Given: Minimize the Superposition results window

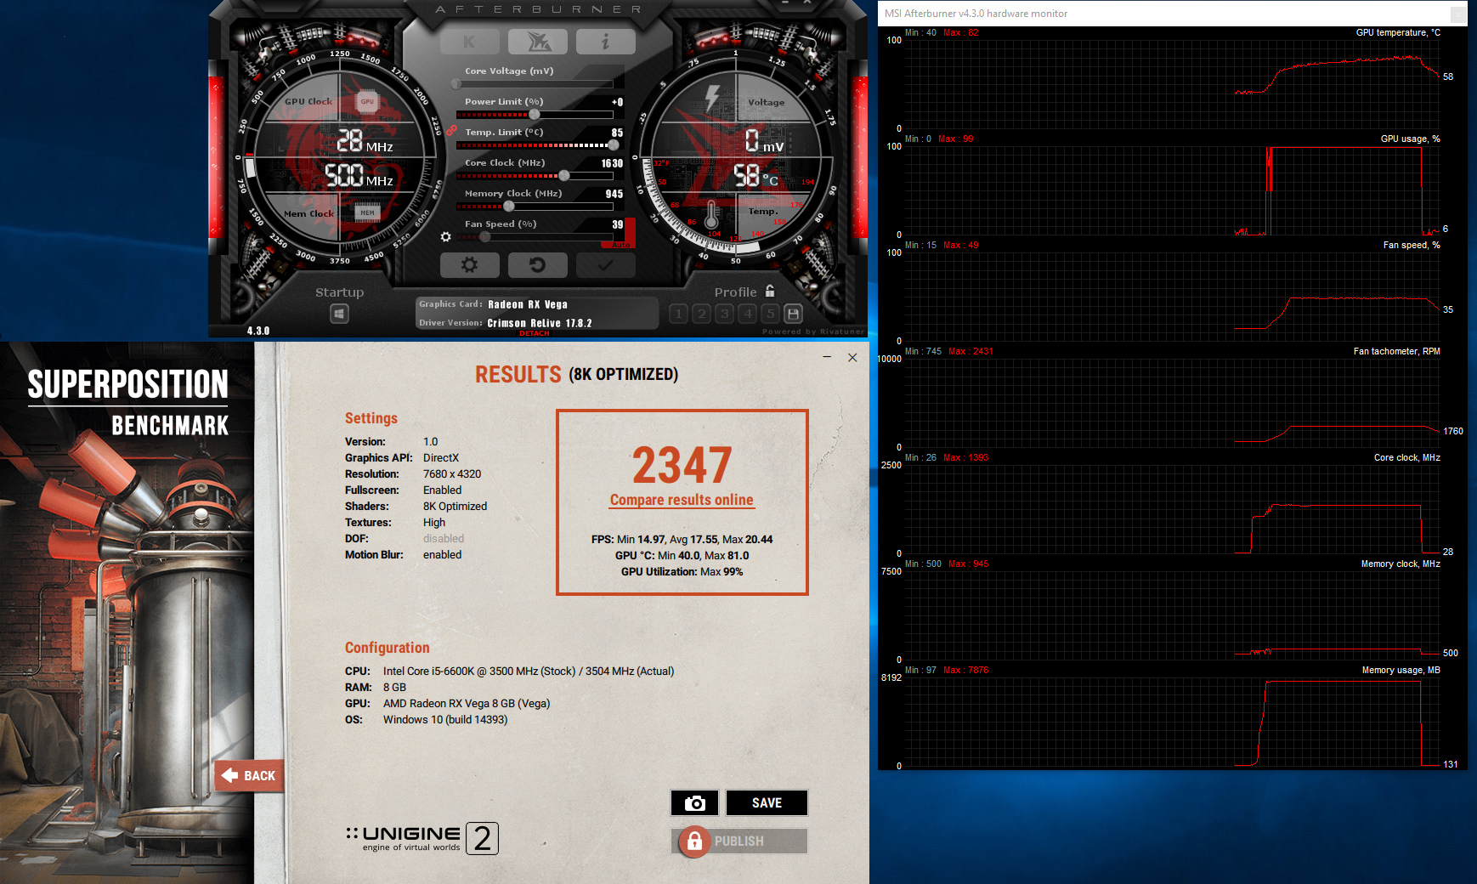Looking at the screenshot, I should [x=827, y=357].
